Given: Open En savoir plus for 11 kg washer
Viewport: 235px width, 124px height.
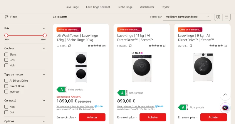Looking at the screenshot, I should pos(127,117).
